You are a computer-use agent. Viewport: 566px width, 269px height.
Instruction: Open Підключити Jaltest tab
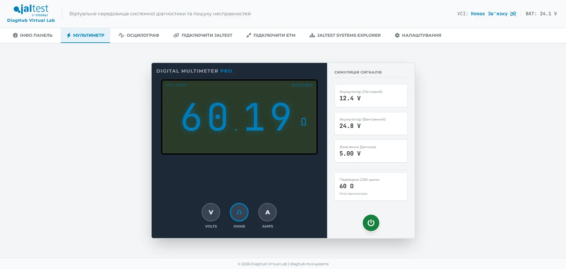(203, 35)
